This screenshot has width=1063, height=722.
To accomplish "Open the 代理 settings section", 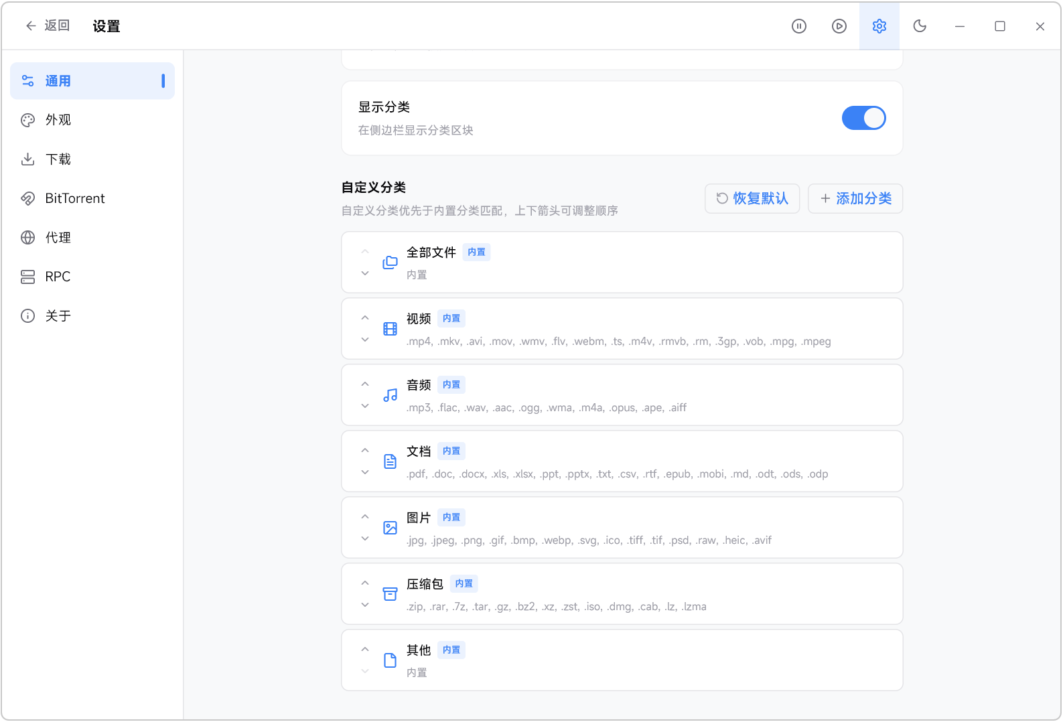I will pos(92,238).
